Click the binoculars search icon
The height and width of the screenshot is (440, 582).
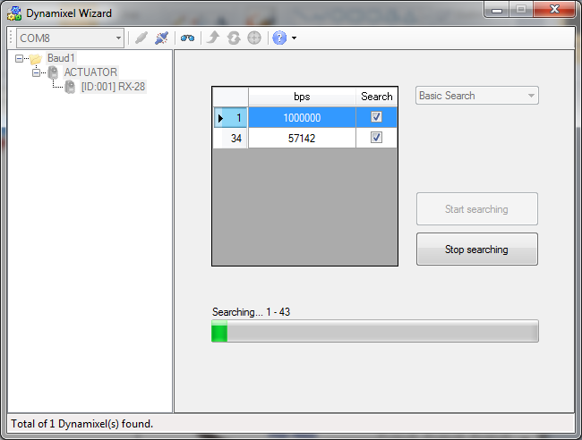coord(187,38)
